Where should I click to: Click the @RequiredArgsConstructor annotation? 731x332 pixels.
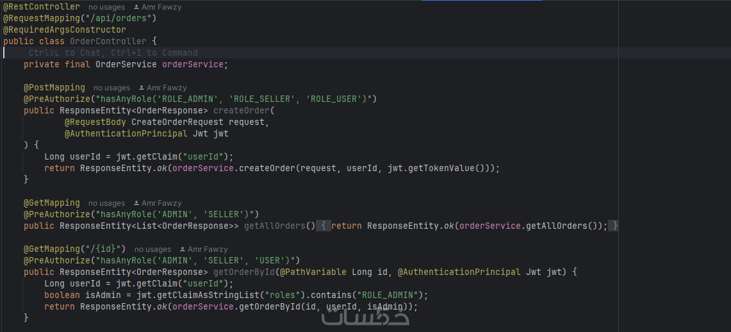(x=64, y=30)
